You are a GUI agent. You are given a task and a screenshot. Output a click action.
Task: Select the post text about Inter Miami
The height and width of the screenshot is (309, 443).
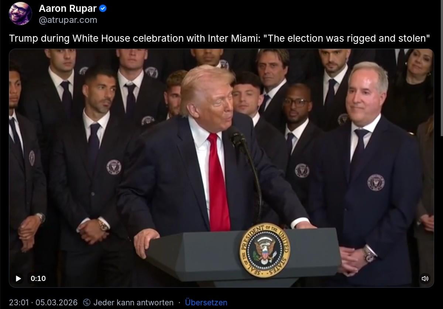220,38
